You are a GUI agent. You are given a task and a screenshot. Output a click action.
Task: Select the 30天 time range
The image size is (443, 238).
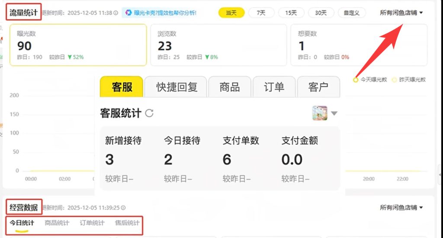tap(321, 13)
